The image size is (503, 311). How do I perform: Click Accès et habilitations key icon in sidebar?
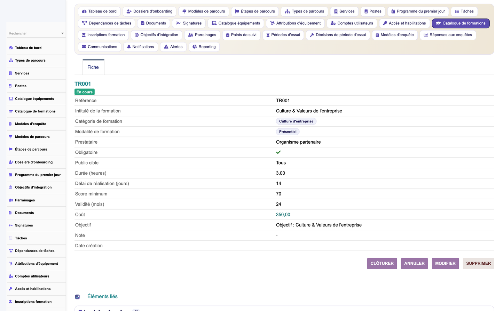tap(10, 289)
